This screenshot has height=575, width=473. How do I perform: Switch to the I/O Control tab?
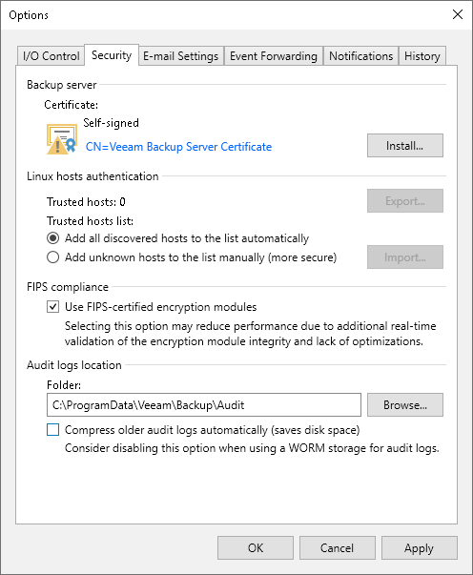(51, 56)
